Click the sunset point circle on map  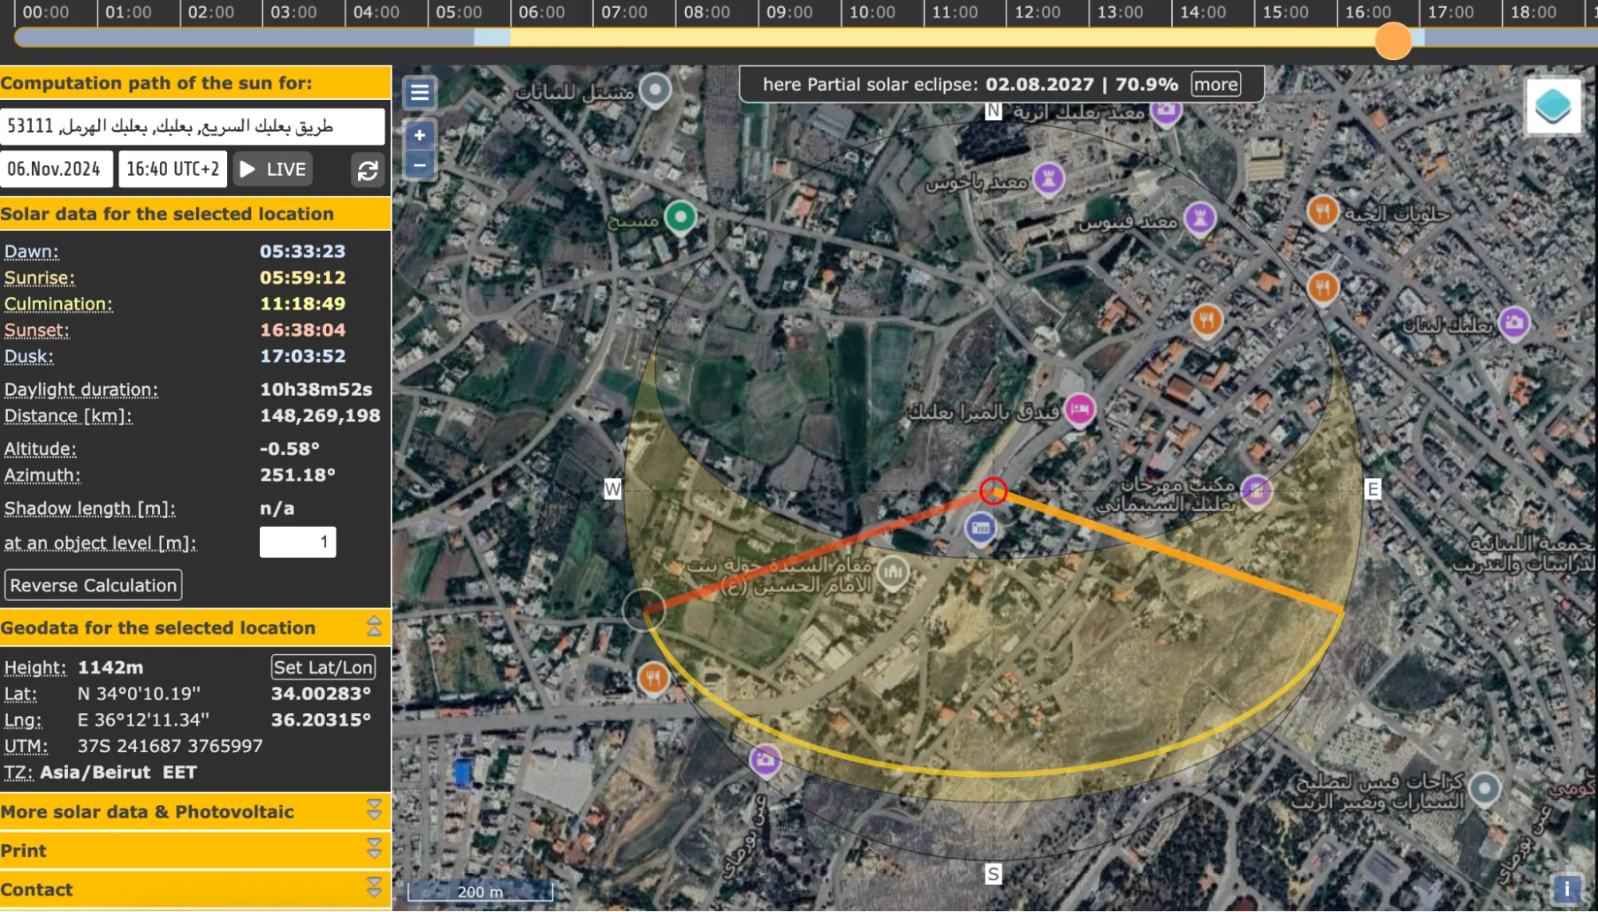point(644,611)
